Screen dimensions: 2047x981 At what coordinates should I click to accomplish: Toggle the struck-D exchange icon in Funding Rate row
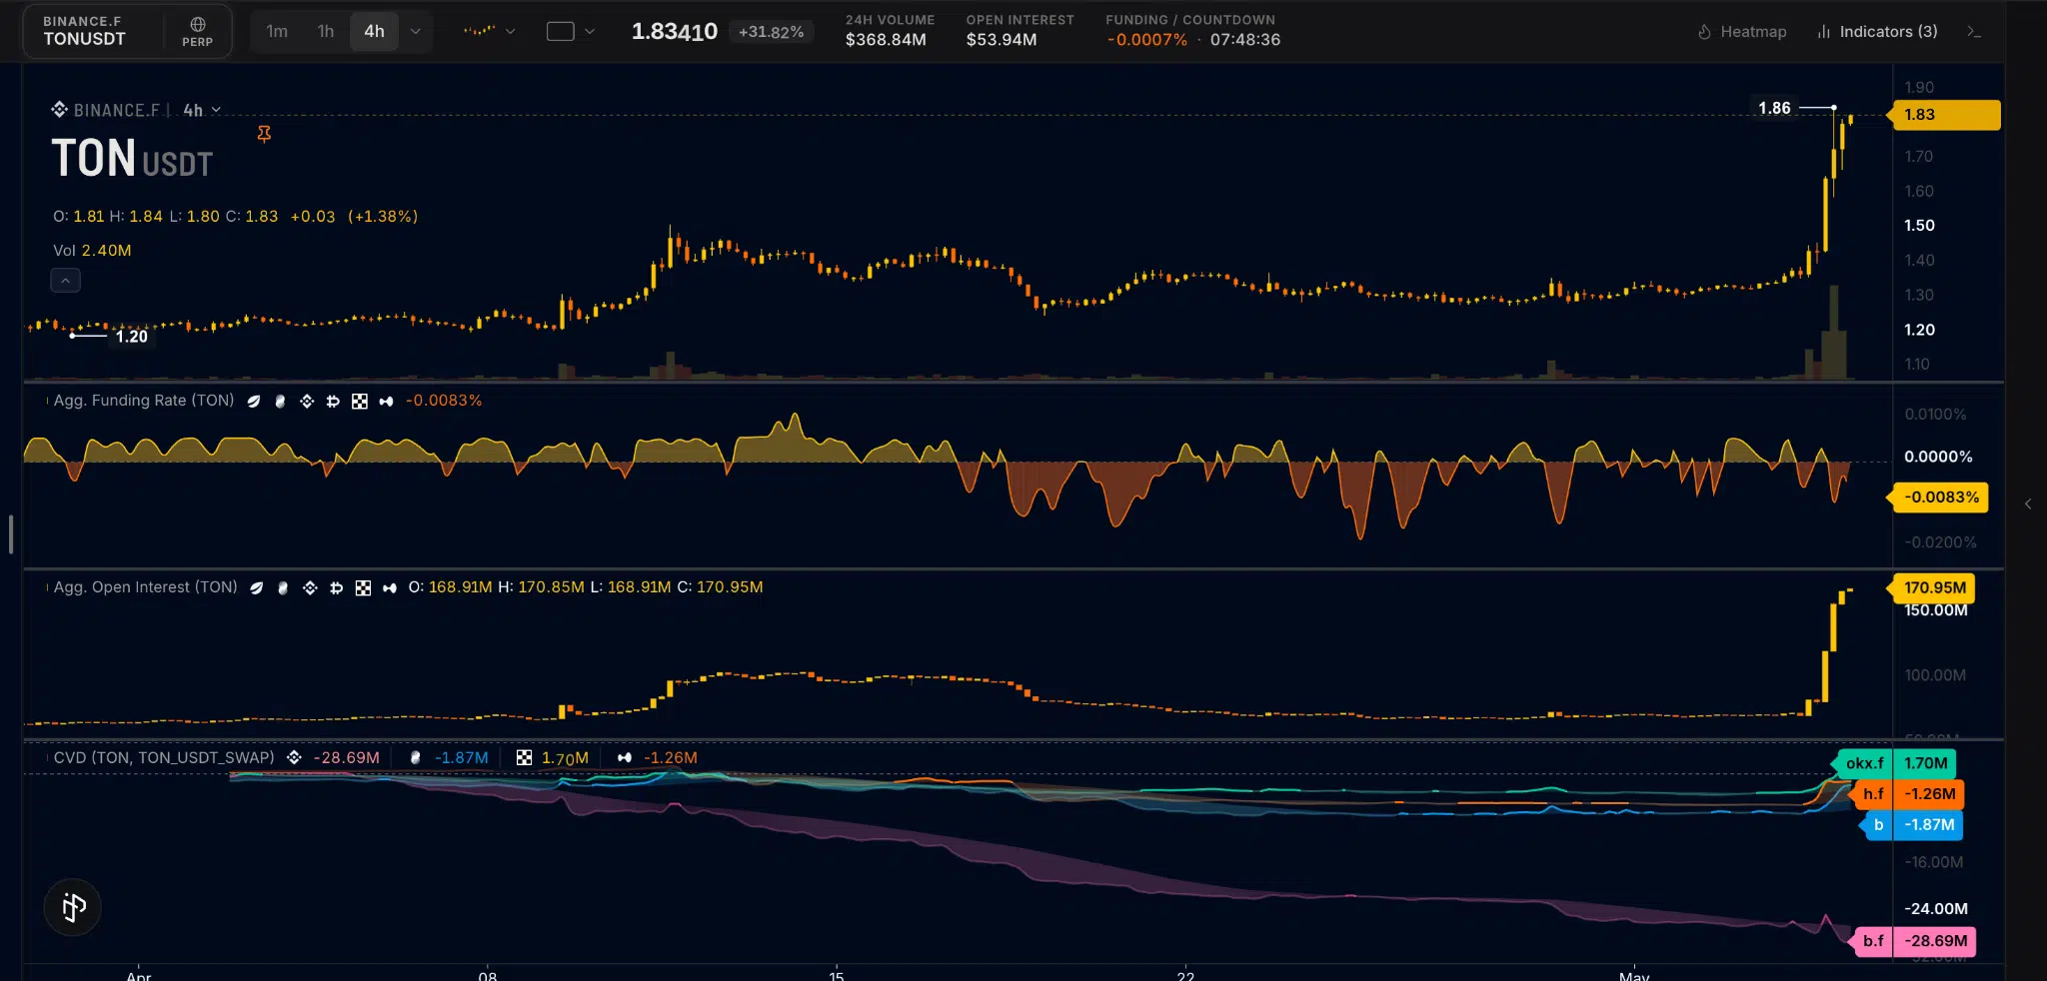point(333,402)
